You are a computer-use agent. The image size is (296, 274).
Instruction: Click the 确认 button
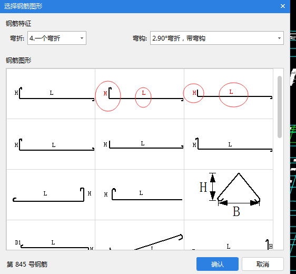click(x=218, y=264)
